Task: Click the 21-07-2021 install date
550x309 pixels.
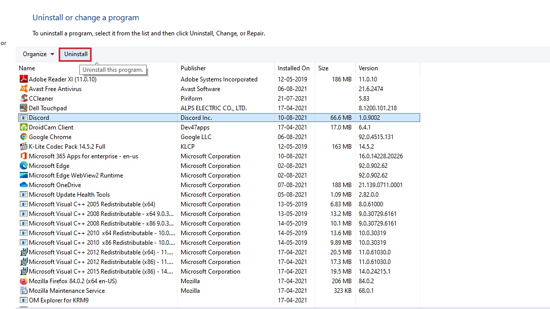Action: coord(292,98)
